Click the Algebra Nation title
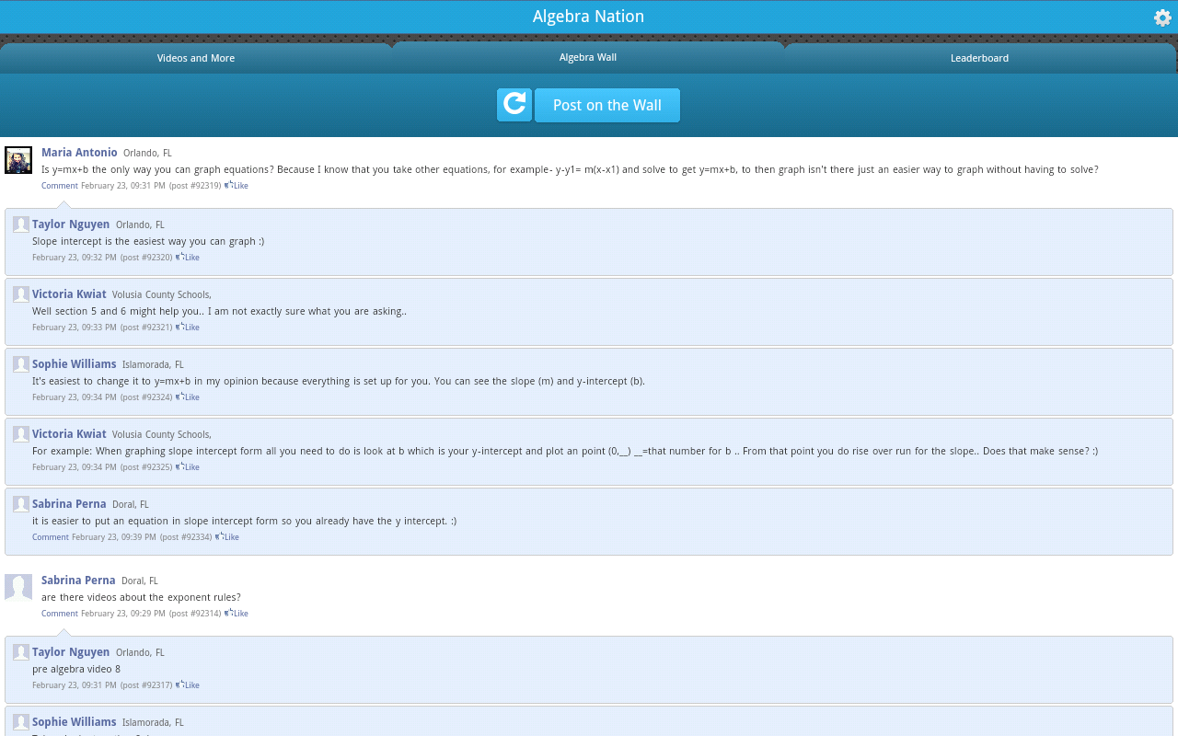 [x=588, y=17]
